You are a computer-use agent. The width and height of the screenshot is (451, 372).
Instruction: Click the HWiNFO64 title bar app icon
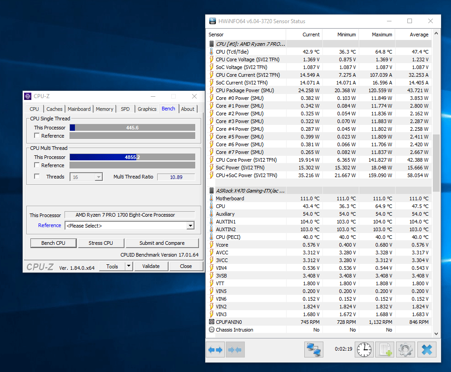pos(213,21)
